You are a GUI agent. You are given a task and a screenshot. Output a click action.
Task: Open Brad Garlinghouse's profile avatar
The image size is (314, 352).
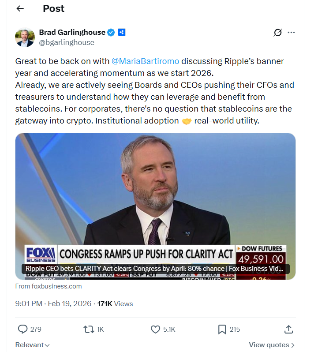pyautogui.click(x=25, y=37)
